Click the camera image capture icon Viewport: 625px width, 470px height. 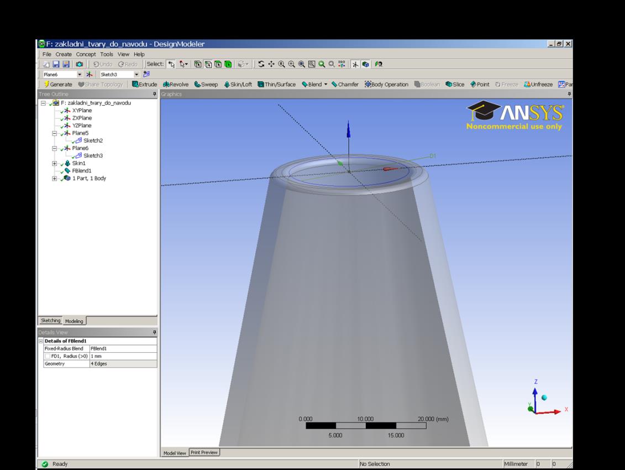[x=80, y=64]
